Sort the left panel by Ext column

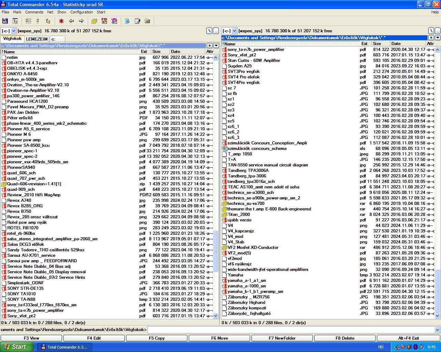144,52
